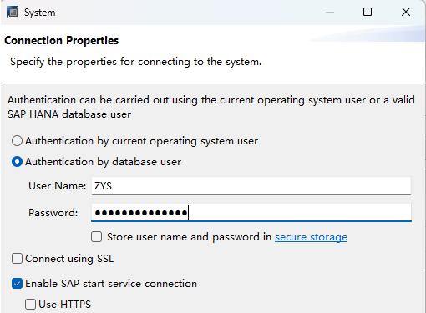This screenshot has width=426, height=313.
Task: Focus the masked Password input field
Action: click(251, 213)
